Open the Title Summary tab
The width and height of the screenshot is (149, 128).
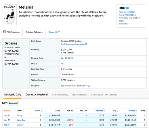click(12, 32)
